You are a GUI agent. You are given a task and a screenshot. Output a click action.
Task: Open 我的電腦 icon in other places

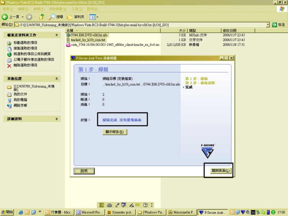tap(9, 100)
